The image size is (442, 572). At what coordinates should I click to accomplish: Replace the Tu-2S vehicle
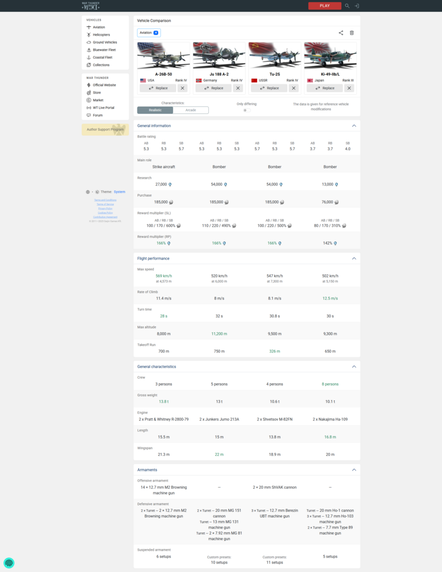(269, 88)
